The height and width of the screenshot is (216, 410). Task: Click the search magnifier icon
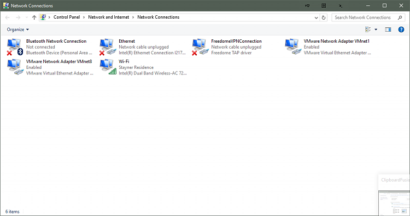pyautogui.click(x=400, y=17)
